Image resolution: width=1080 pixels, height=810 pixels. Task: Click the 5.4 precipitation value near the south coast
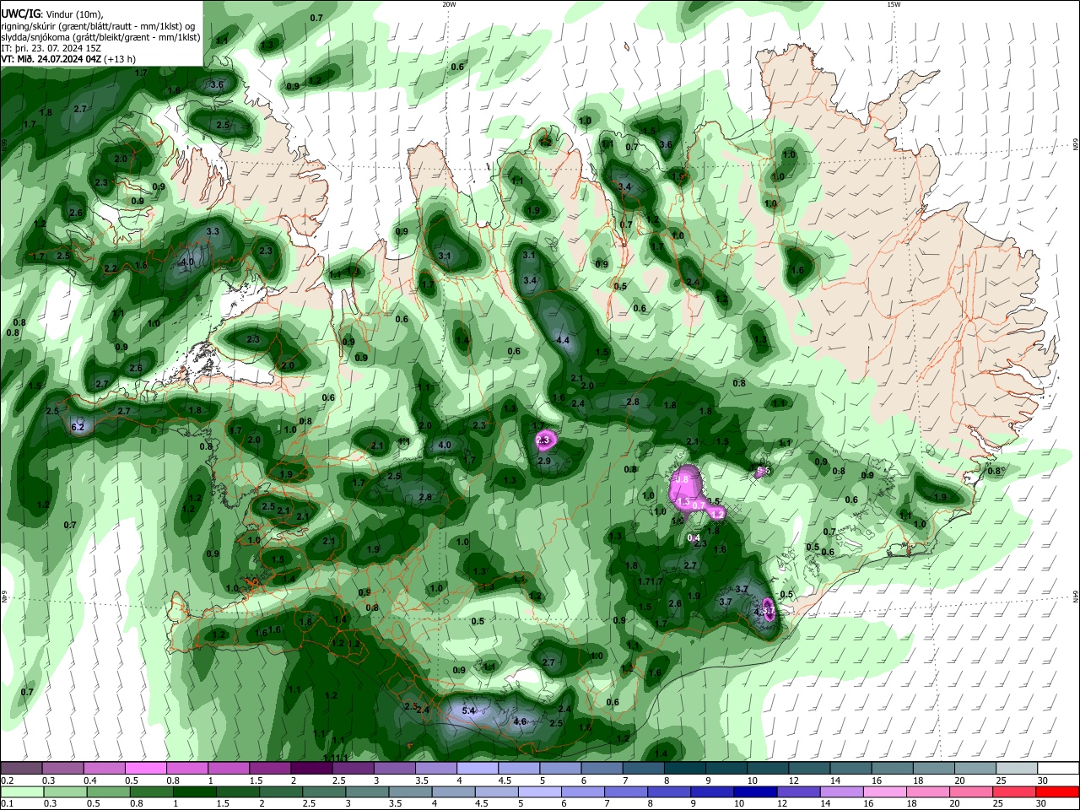[469, 711]
